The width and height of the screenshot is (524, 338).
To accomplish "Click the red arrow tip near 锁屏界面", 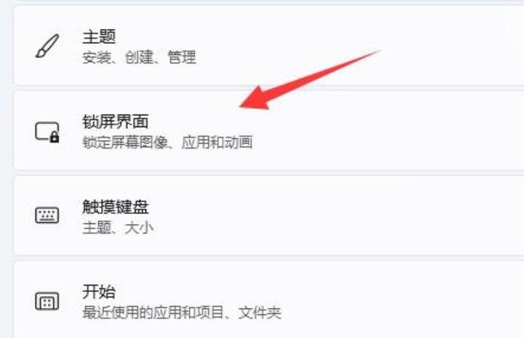I will coord(242,106).
